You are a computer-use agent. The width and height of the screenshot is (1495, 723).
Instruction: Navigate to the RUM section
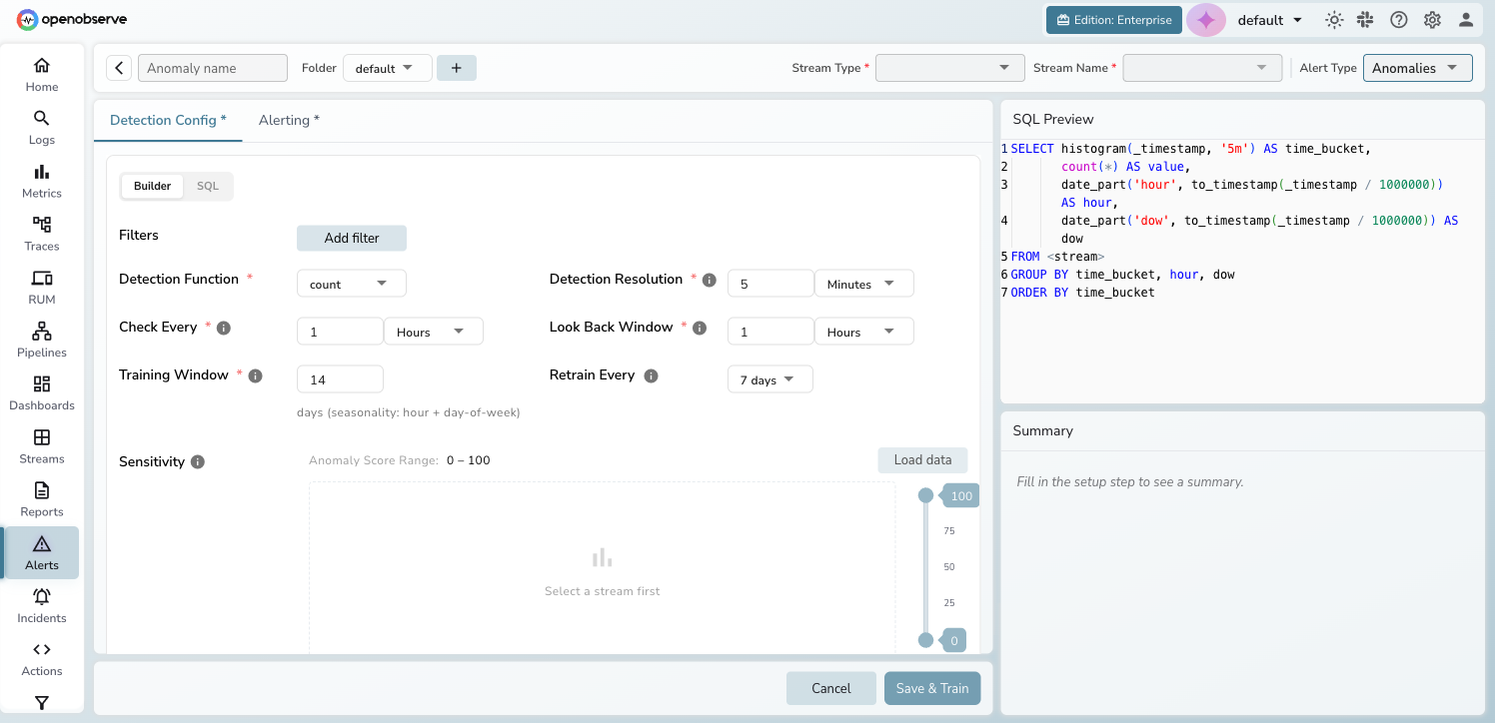[x=41, y=287]
